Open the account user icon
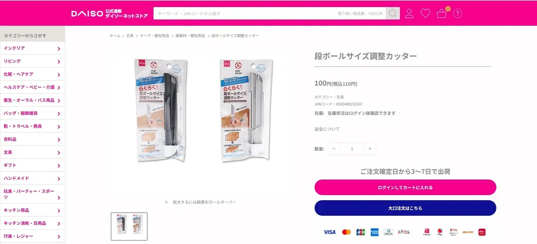Viewport: 537px width, 244px height. coord(409,13)
